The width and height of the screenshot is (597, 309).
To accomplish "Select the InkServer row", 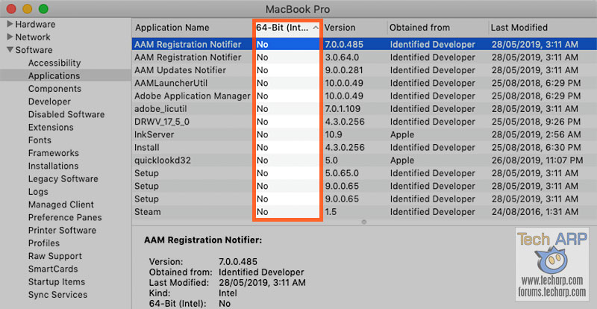I will pyautogui.click(x=154, y=135).
